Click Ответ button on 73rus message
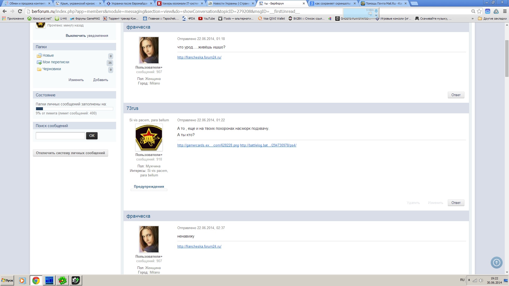The image size is (509, 286). pyautogui.click(x=456, y=203)
